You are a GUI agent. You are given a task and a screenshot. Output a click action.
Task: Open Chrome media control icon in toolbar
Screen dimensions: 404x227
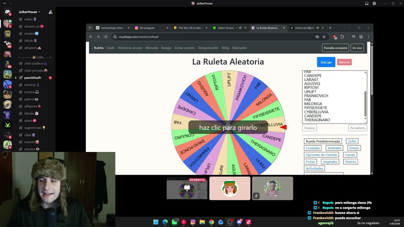353,37
